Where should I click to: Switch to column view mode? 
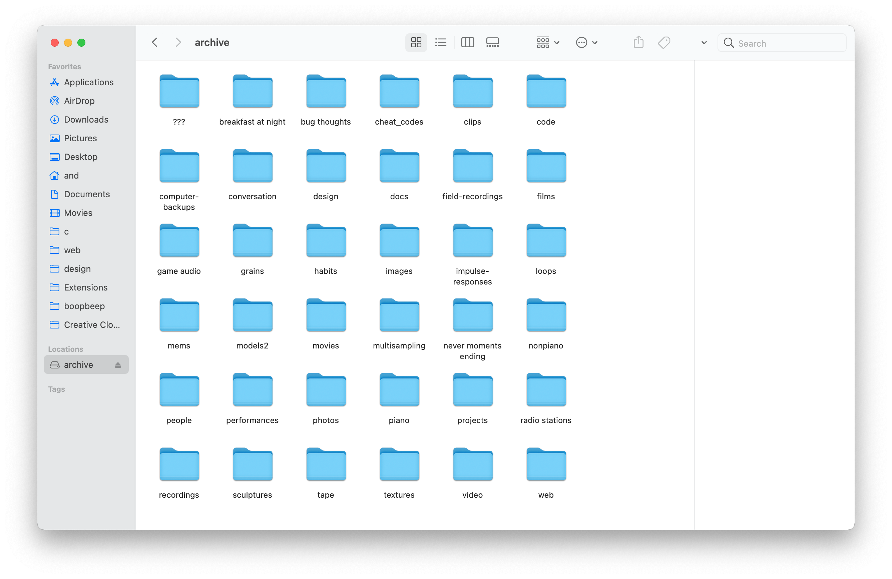point(467,43)
